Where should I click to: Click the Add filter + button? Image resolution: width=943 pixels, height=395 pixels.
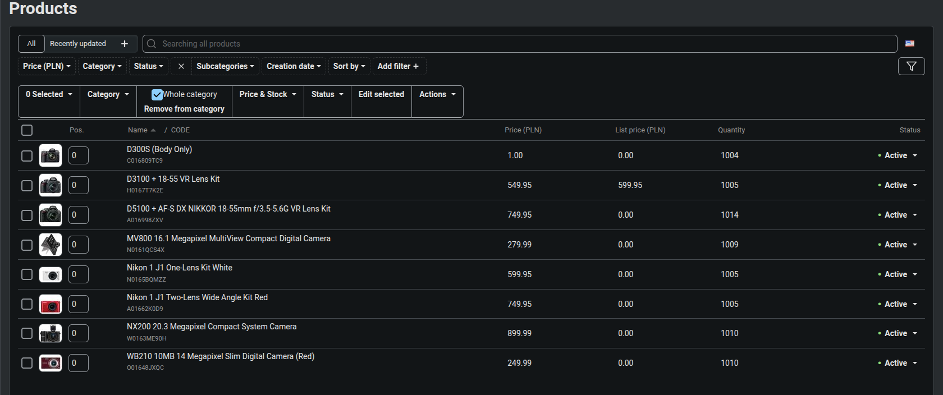398,66
